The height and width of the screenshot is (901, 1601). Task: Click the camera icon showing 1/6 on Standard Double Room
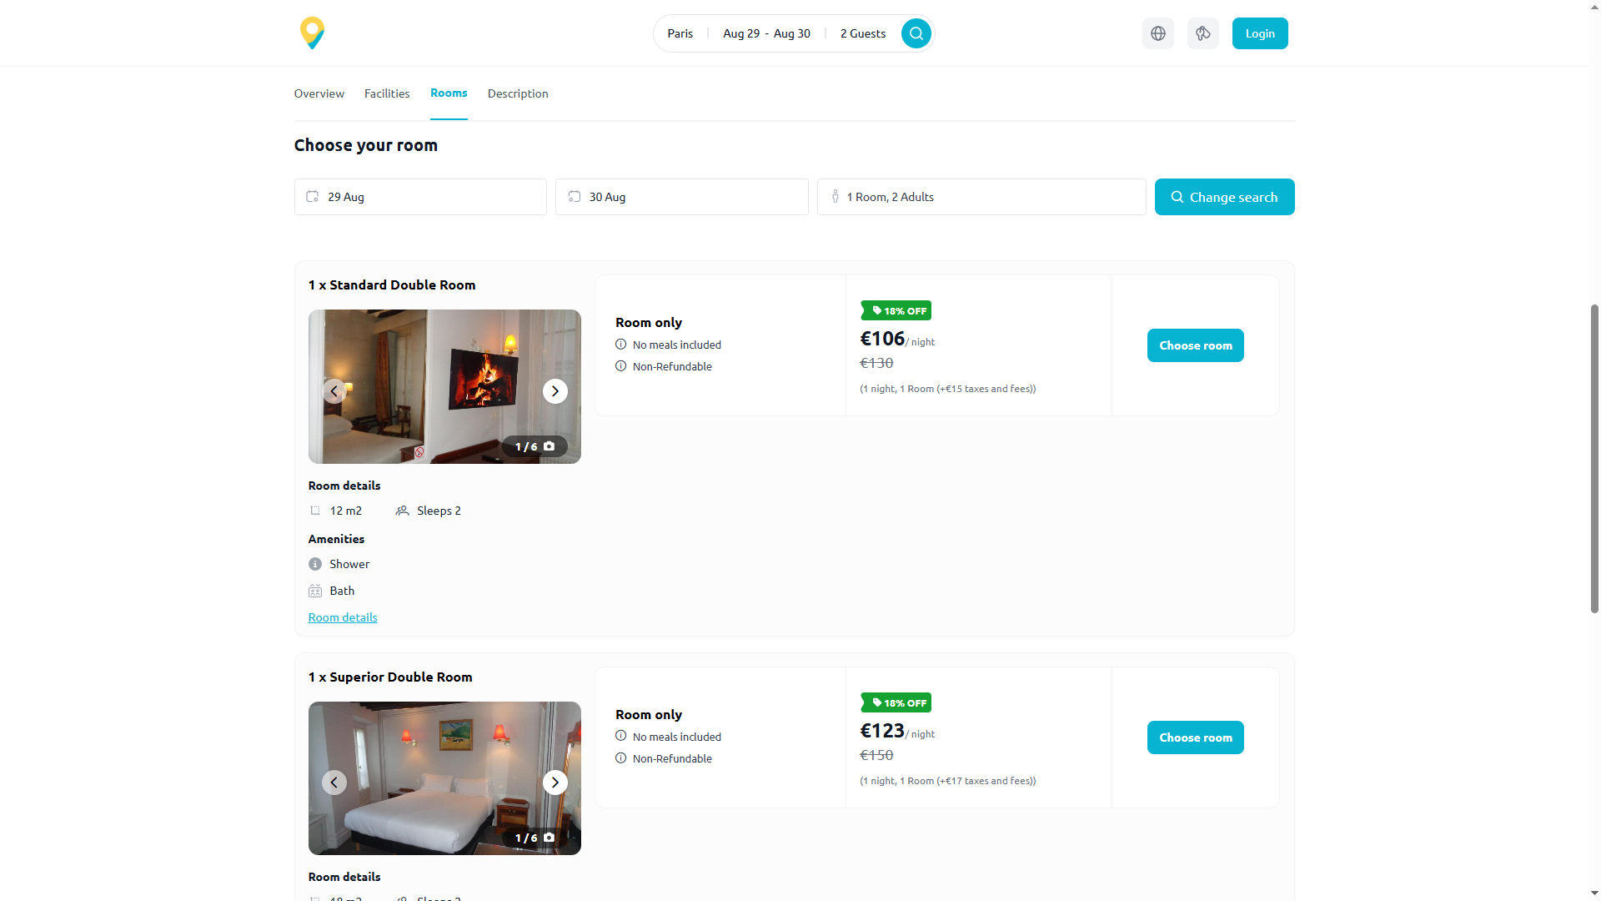[549, 445]
